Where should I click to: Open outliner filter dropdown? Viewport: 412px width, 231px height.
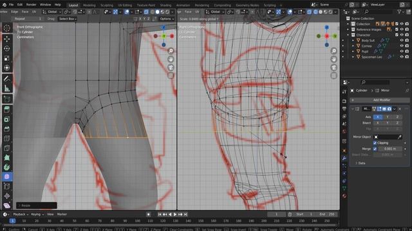pyautogui.click(x=400, y=12)
